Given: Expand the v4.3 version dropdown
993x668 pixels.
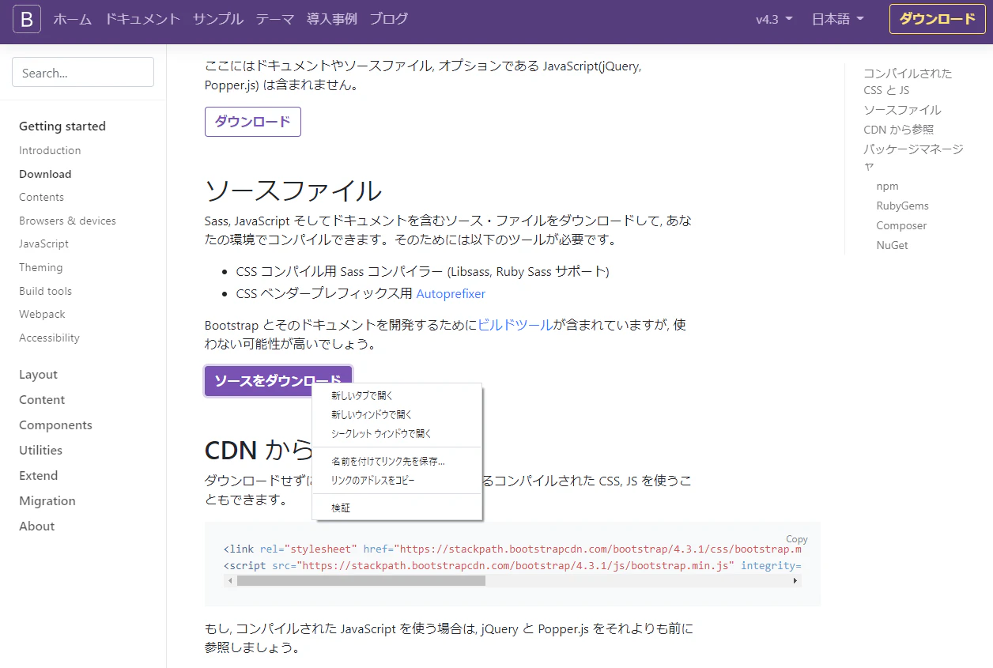Looking at the screenshot, I should 774,19.
